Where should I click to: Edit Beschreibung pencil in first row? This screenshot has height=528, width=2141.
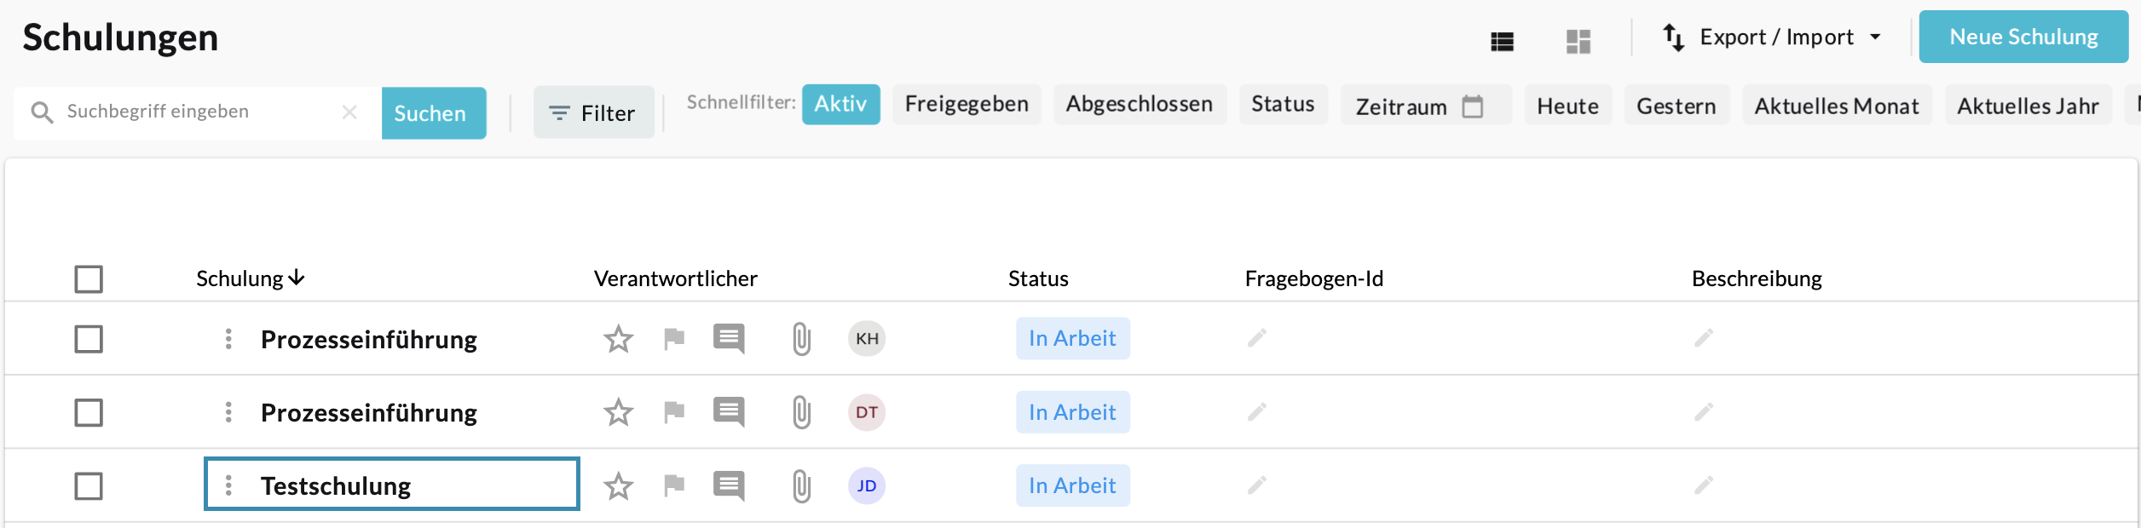[x=1704, y=338]
